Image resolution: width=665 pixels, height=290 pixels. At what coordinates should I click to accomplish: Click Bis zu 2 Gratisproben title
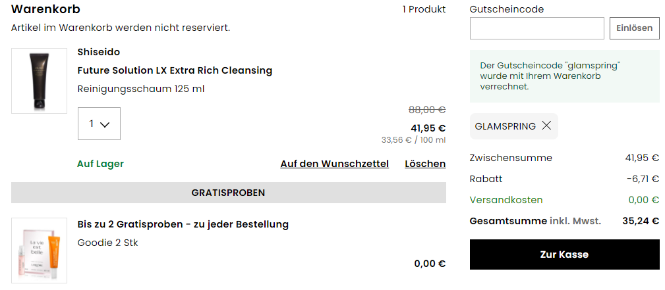pyautogui.click(x=183, y=224)
